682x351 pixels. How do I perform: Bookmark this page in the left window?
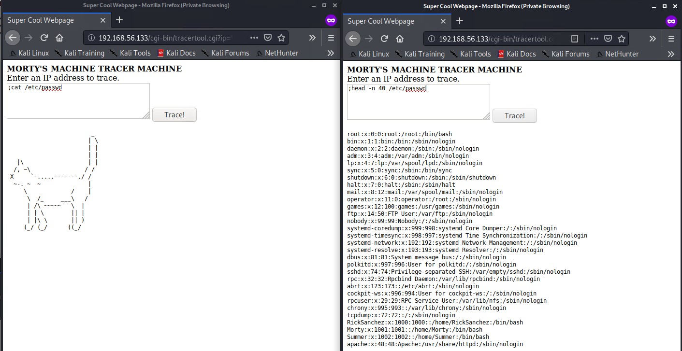point(281,38)
